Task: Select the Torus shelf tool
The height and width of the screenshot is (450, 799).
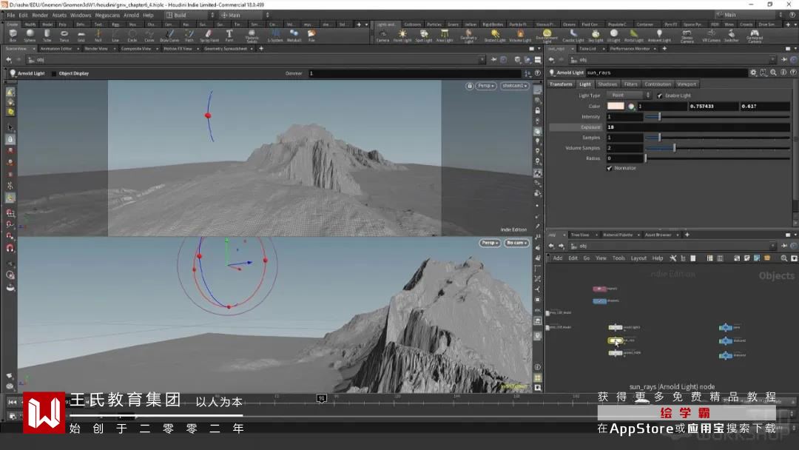Action: tap(64, 36)
